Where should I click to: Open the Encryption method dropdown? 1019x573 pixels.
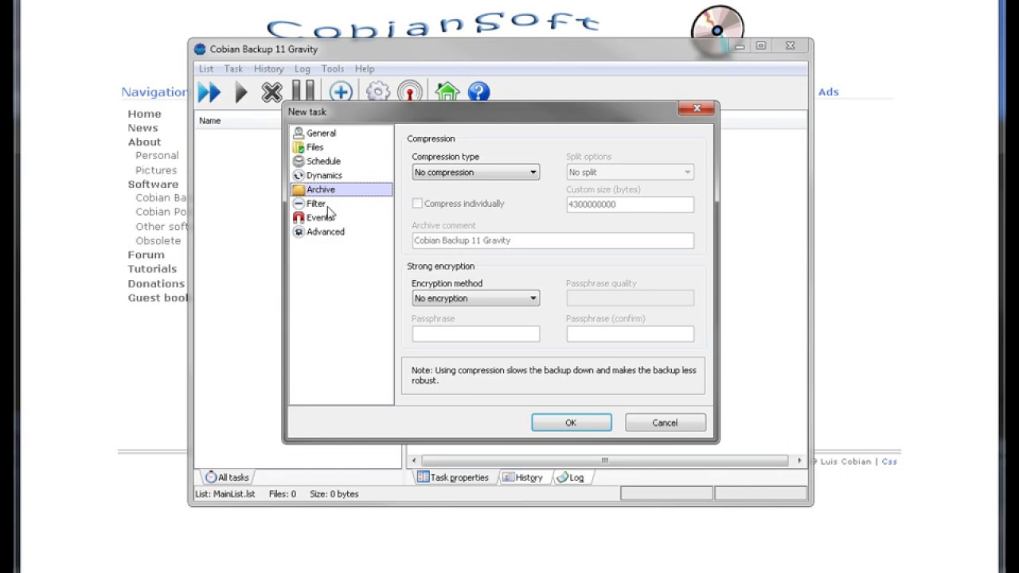533,298
